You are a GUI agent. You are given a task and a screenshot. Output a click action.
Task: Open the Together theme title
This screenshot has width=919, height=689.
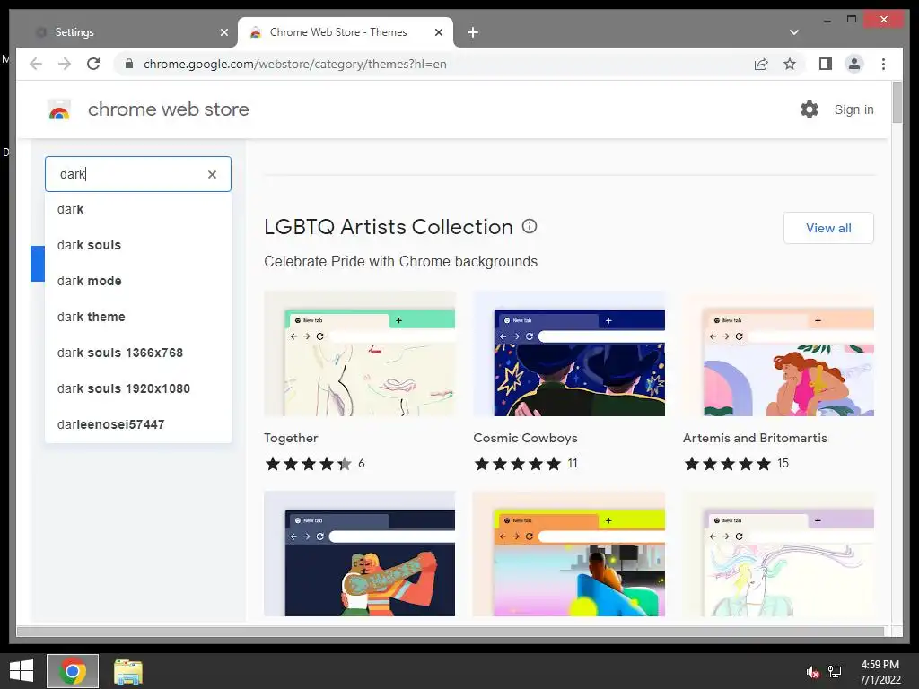click(x=291, y=438)
